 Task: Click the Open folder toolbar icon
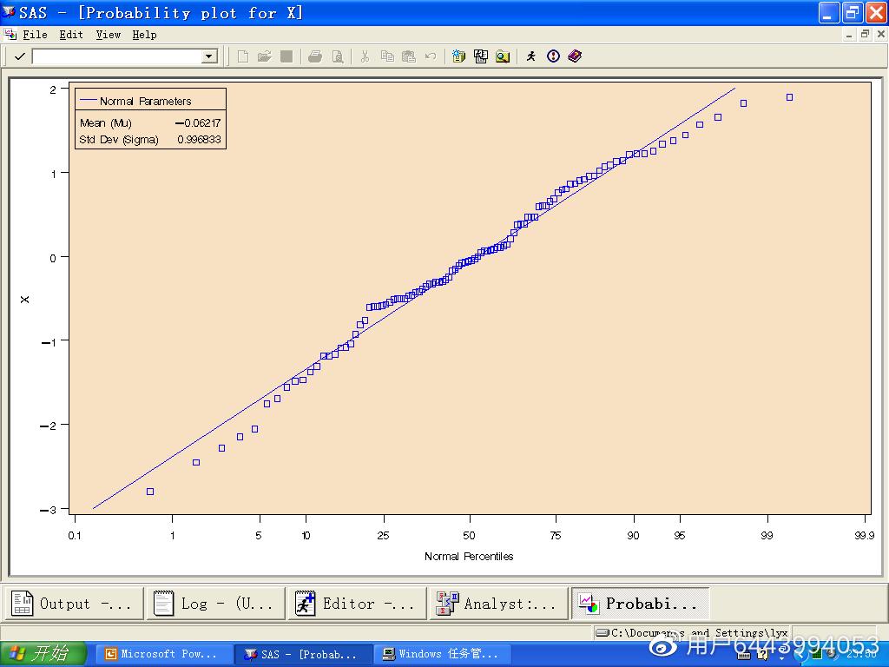265,56
